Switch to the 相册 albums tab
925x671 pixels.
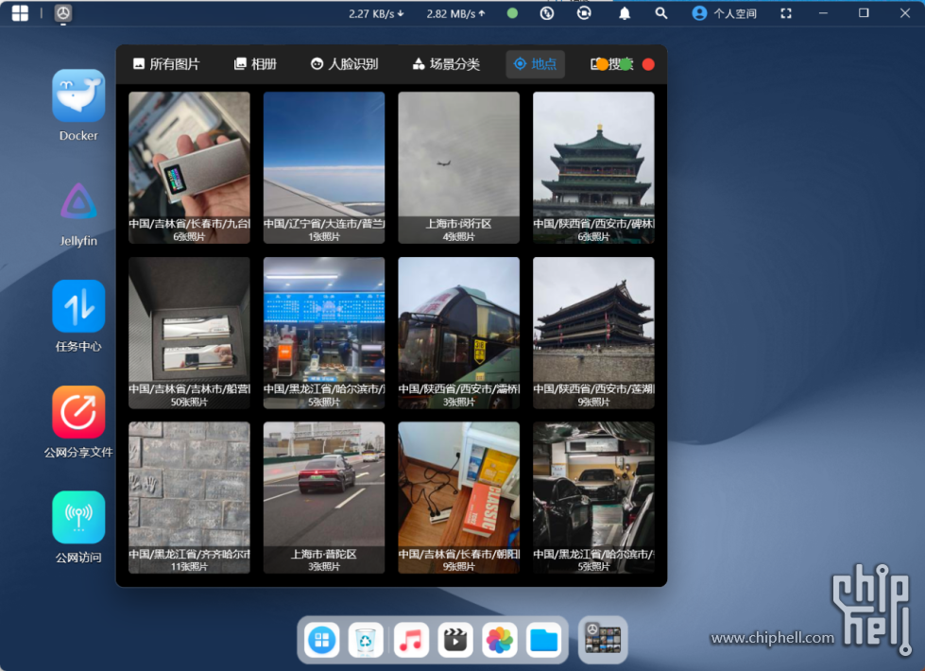255,64
